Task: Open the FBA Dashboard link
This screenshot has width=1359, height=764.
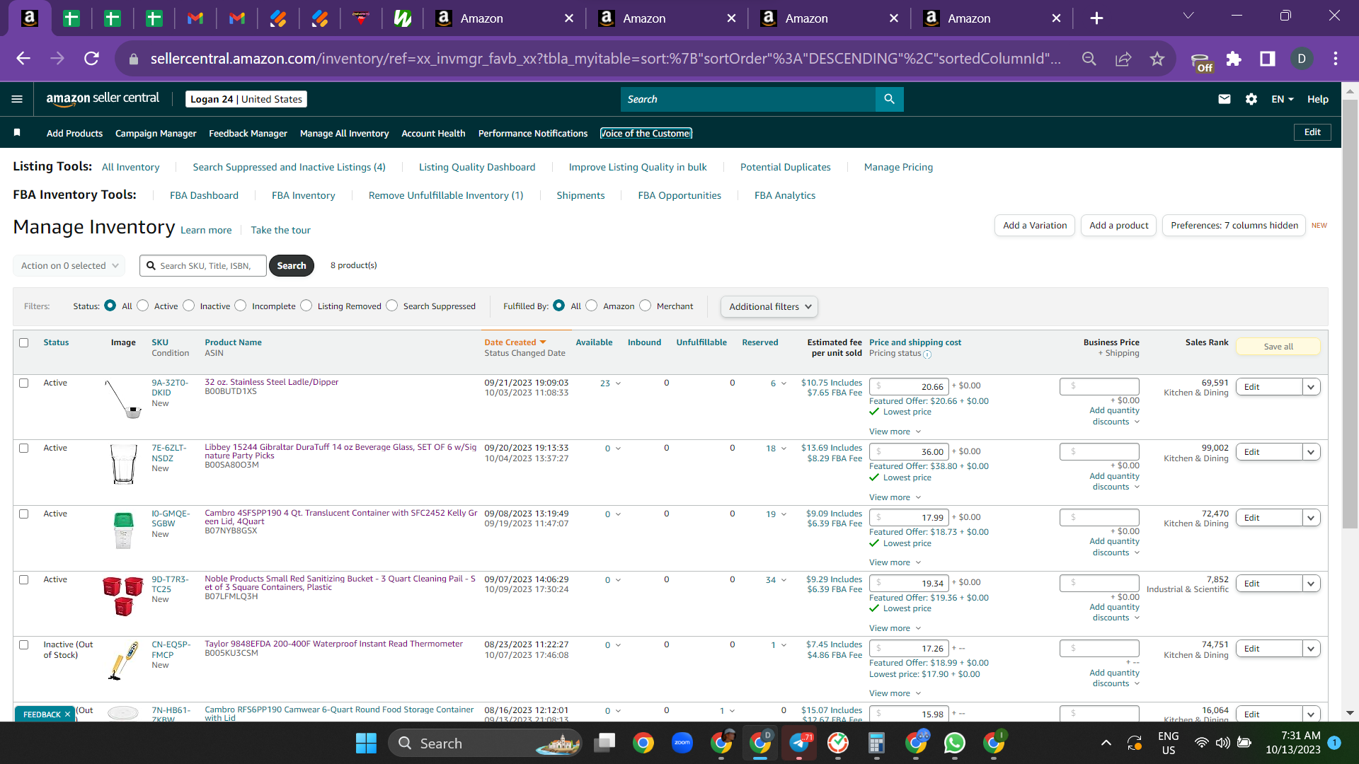Action: click(204, 195)
